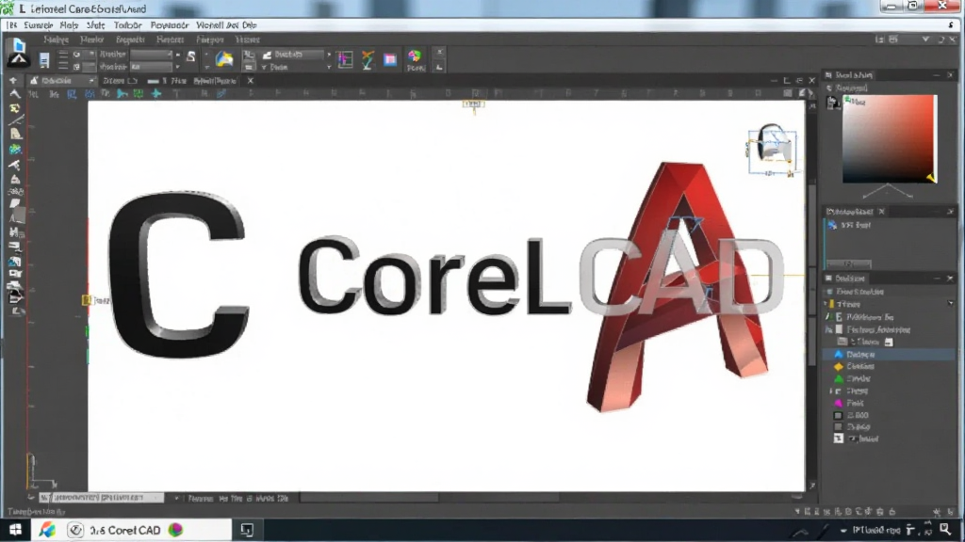Pick a red shade in the color picker square
The image size is (965, 542).
tap(890, 138)
